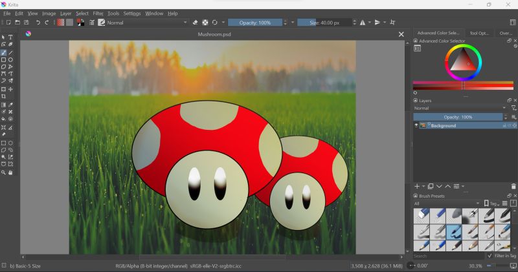Select the Zoom tool magnifier icon
518x272 pixels.
[x=4, y=173]
